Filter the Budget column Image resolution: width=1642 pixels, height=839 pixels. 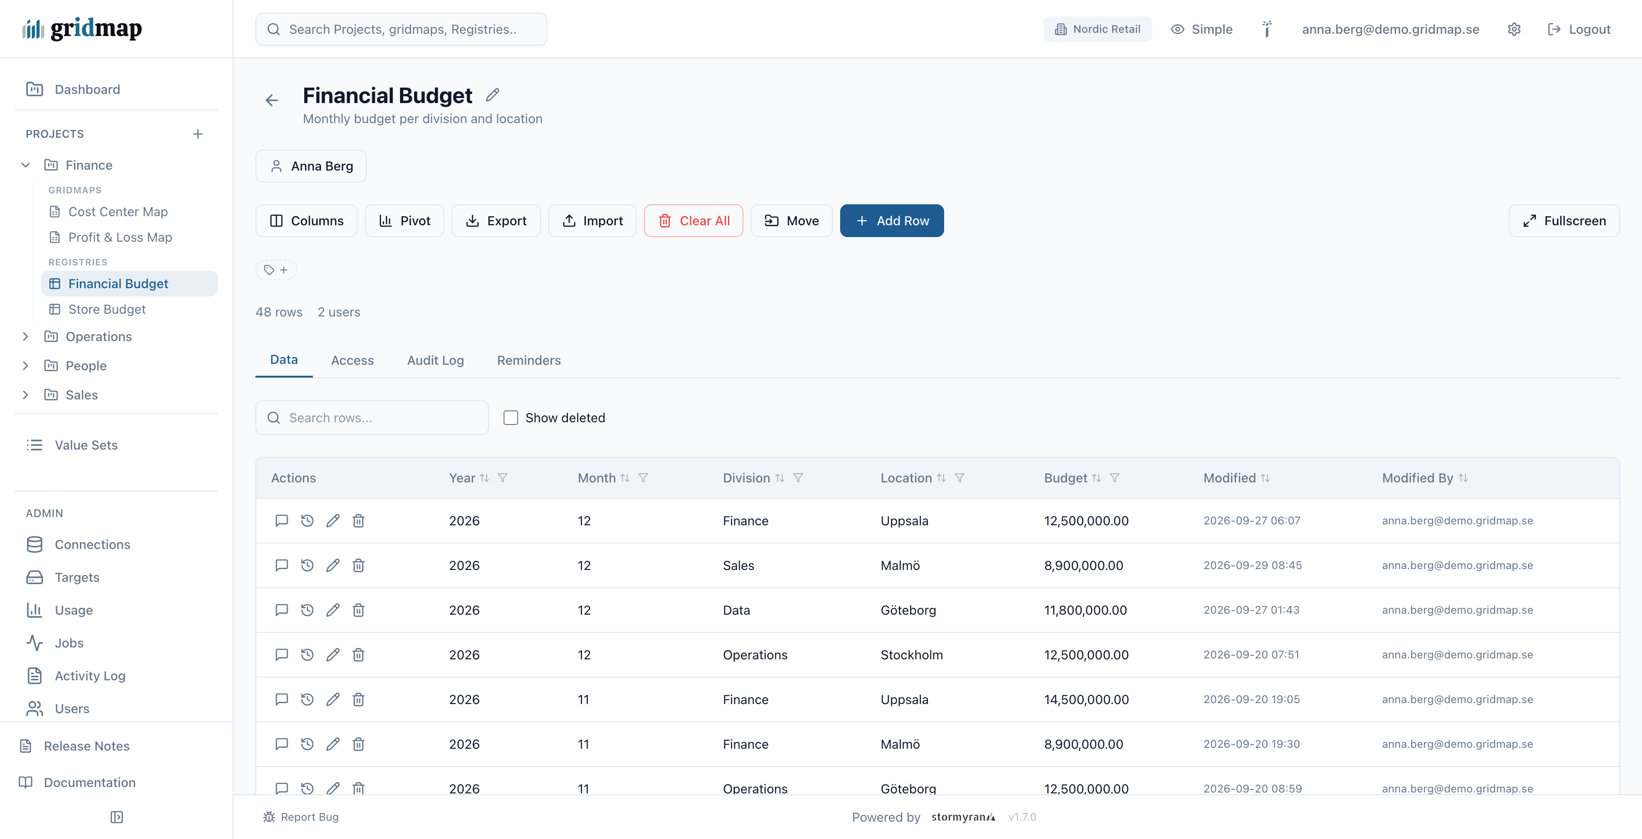coord(1114,478)
